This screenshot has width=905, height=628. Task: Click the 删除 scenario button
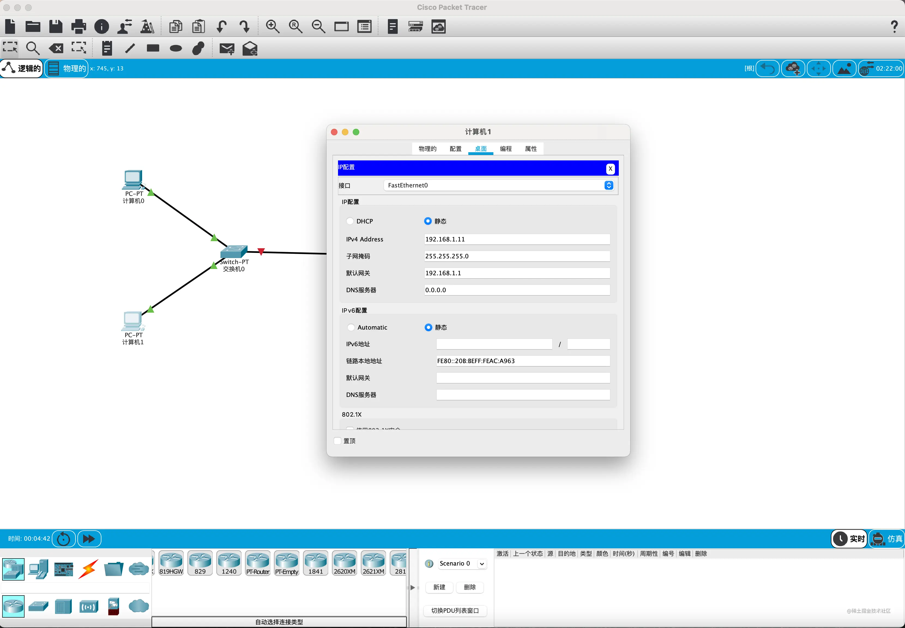tap(470, 587)
